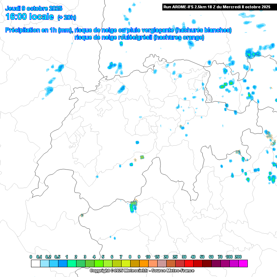Image resolution: width=277 pixels, height=277 pixels.
Task: Click the legend value label 0.5
Action: tap(58, 256)
